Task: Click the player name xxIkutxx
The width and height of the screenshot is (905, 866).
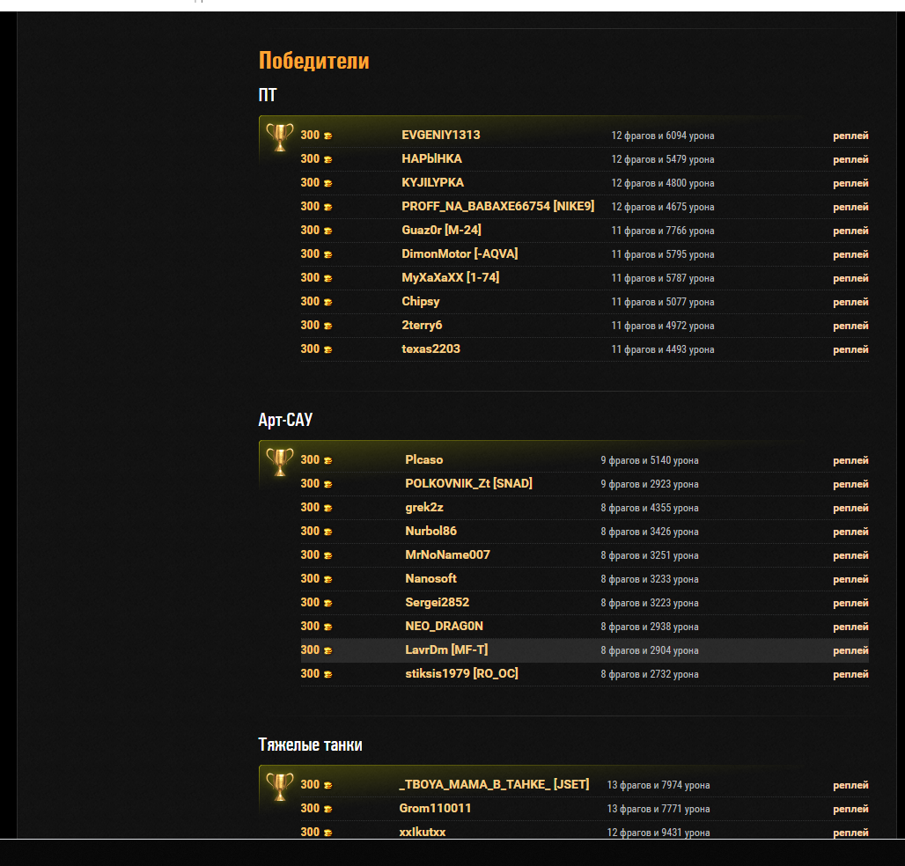Action: (423, 832)
